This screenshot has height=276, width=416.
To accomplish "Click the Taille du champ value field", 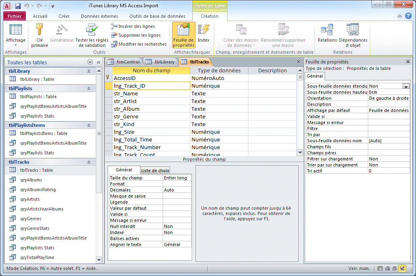I will point(177,178).
